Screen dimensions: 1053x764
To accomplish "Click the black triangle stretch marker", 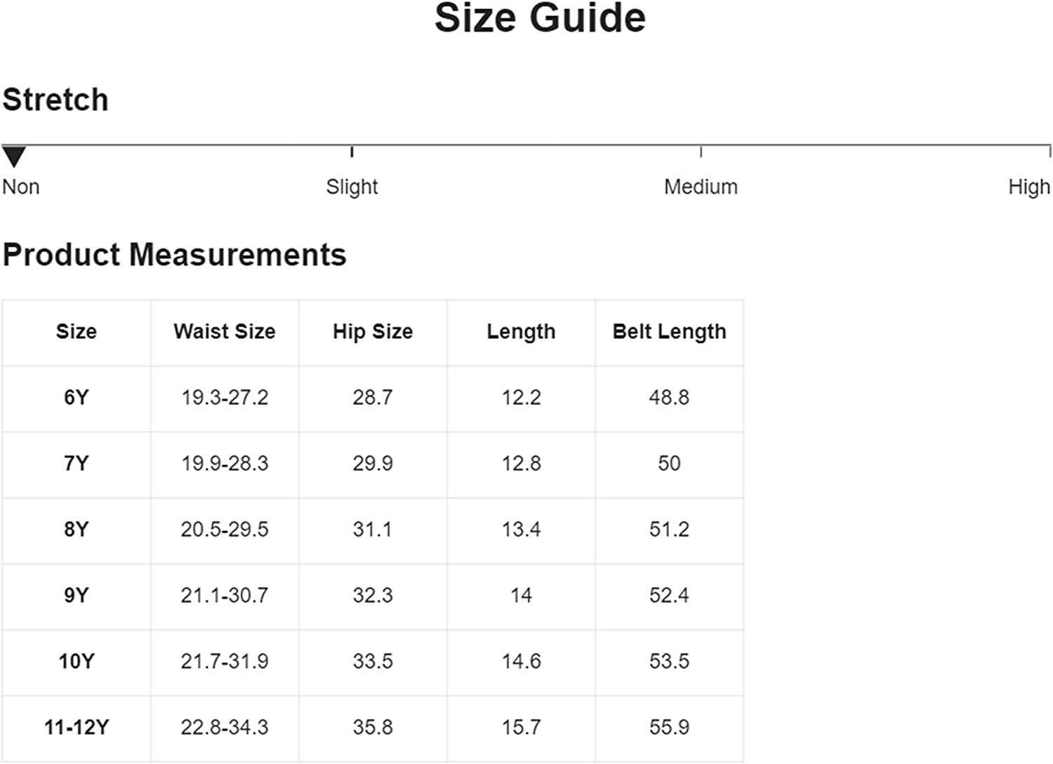I will pos(14,156).
